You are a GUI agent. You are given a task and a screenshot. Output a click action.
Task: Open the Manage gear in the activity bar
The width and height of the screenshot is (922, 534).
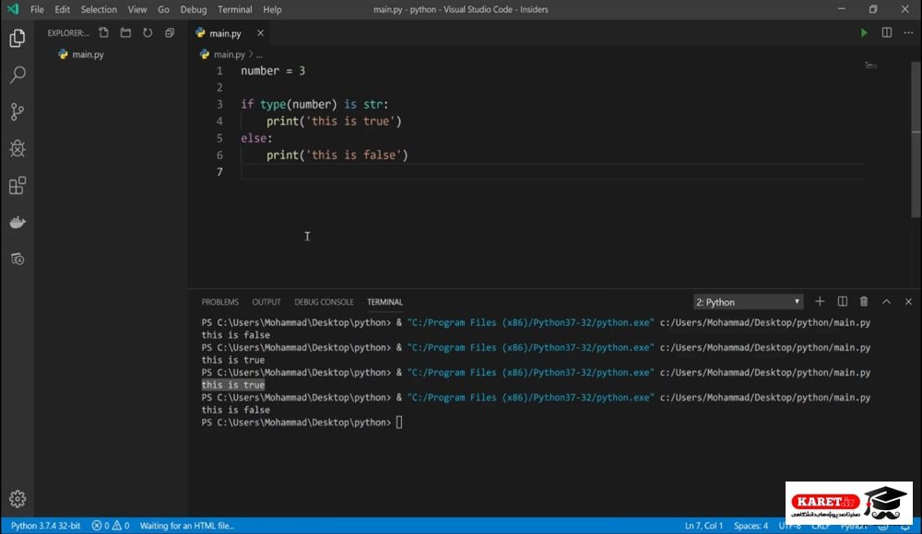pos(17,499)
